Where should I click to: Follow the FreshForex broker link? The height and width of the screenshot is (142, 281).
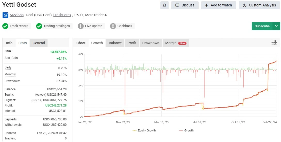tap(62, 15)
